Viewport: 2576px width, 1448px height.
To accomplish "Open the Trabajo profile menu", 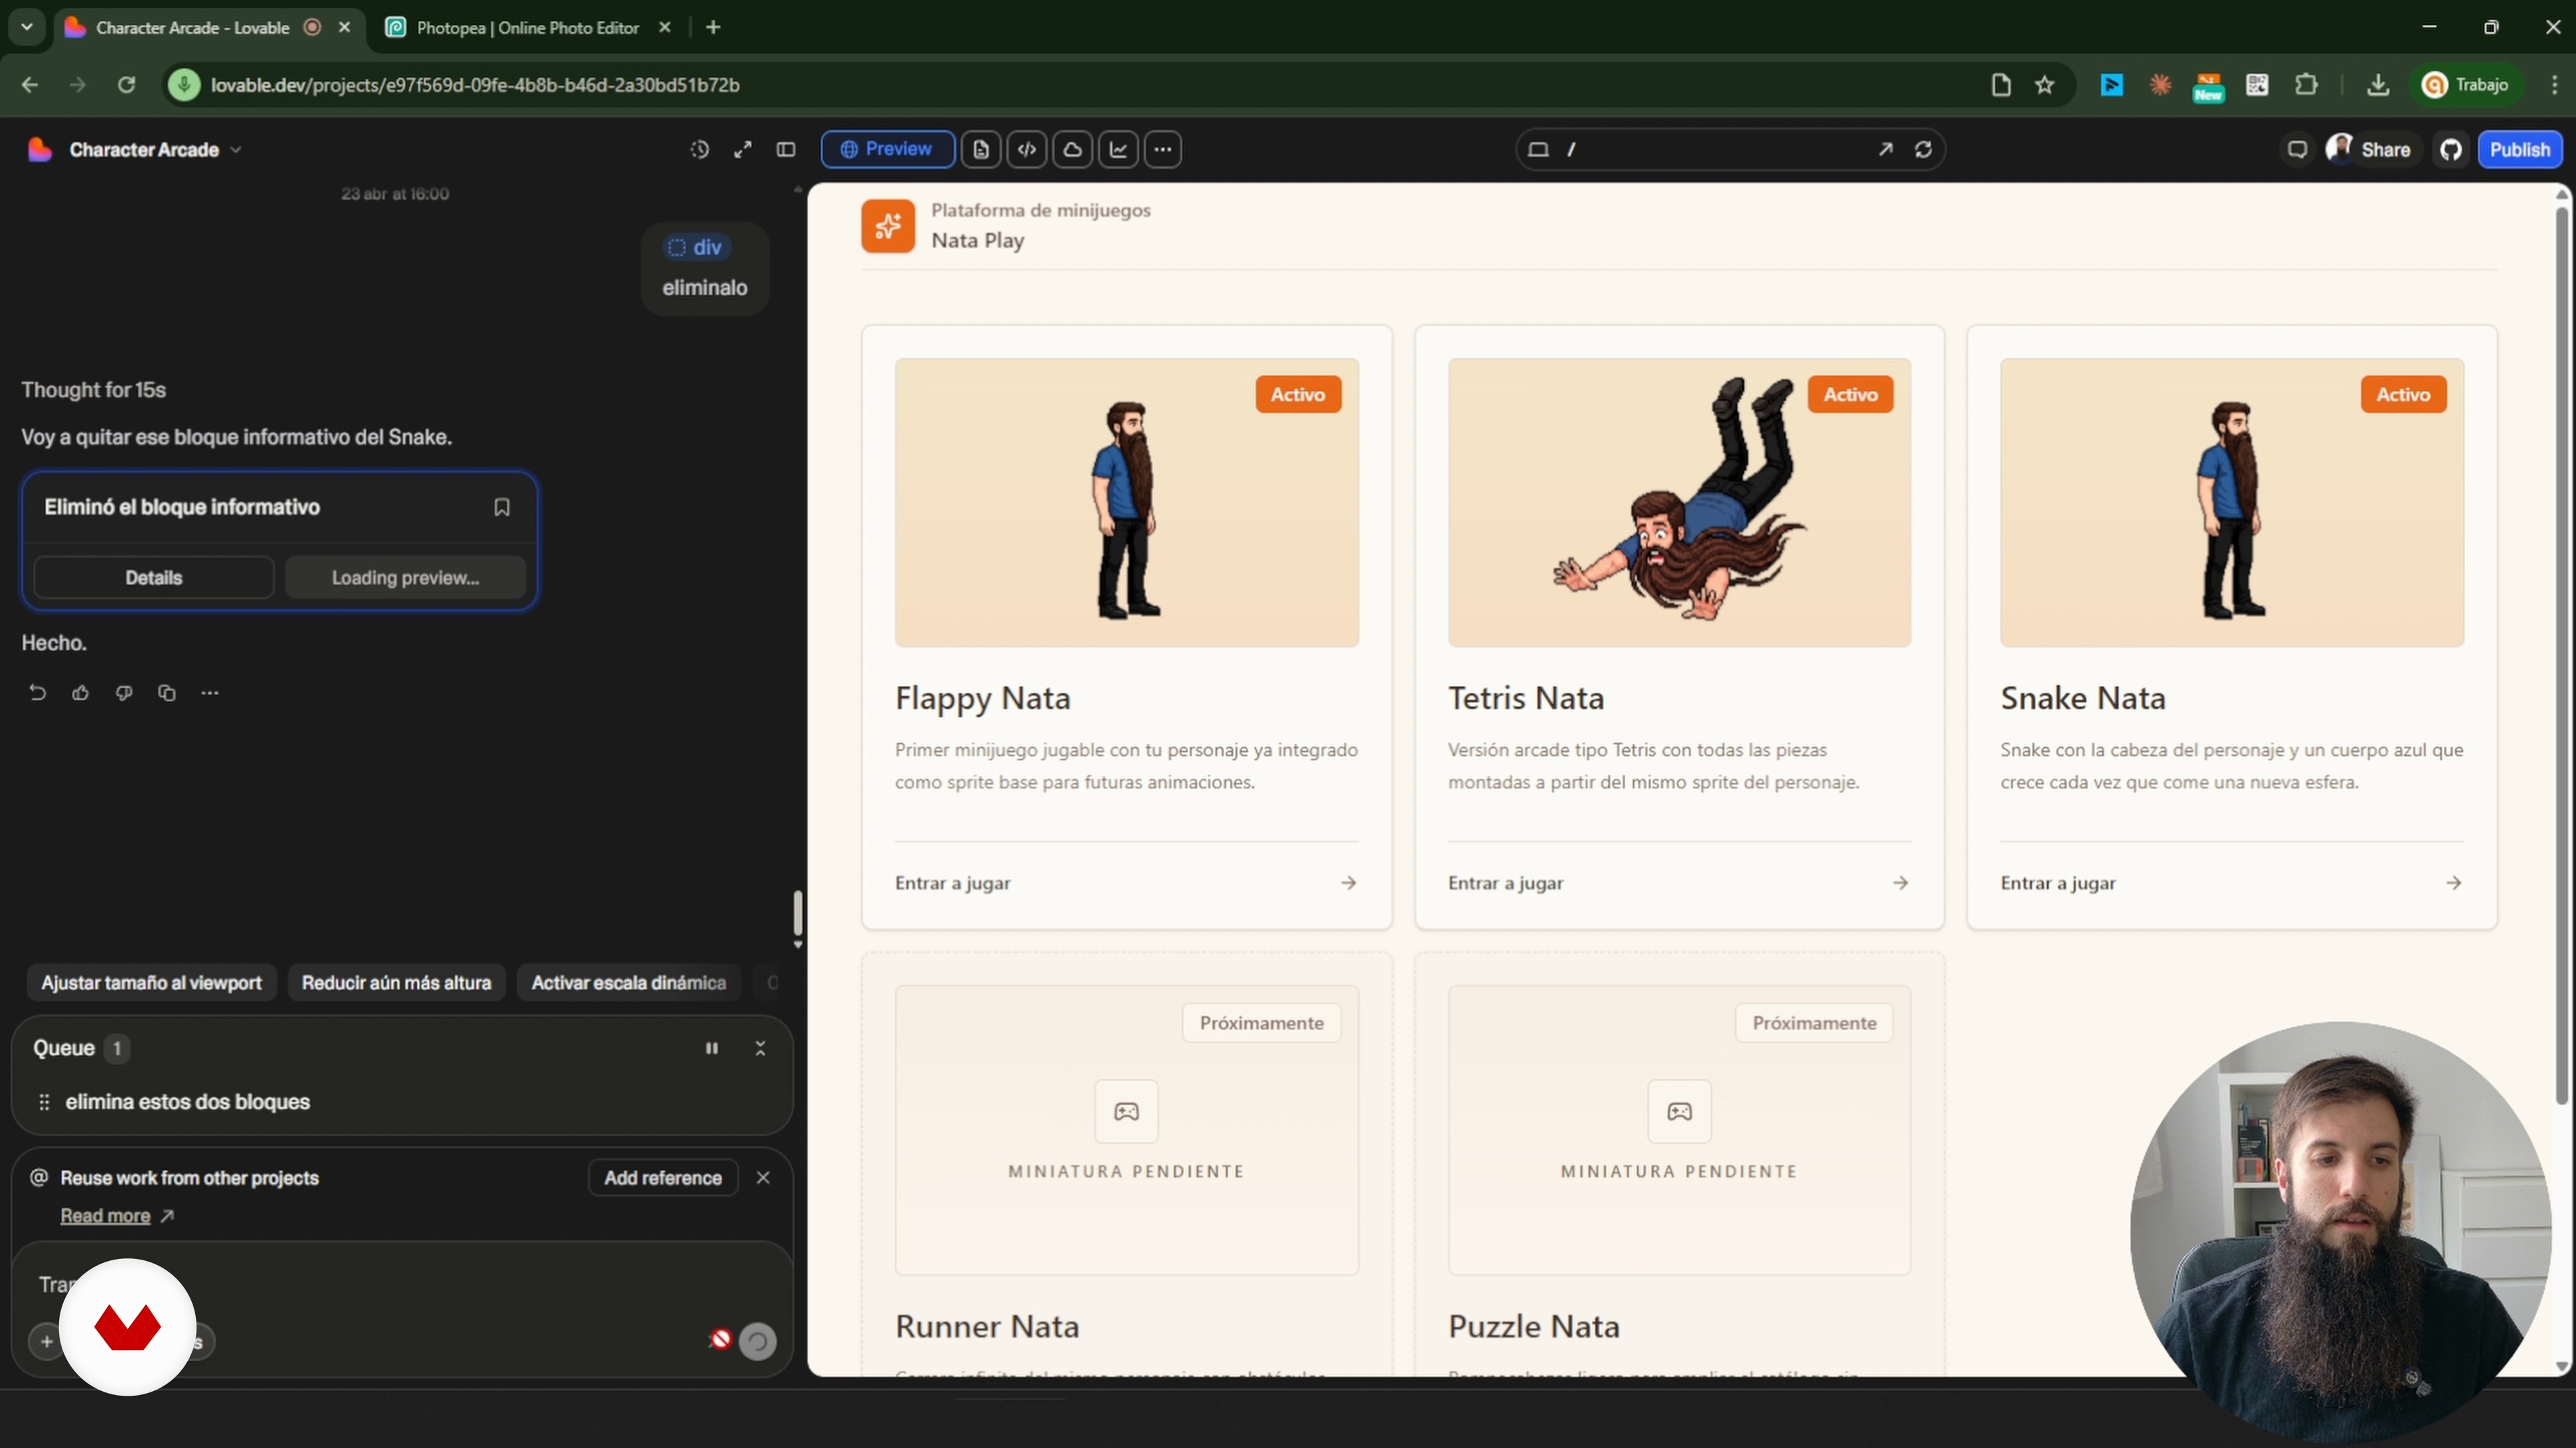I will (2465, 85).
